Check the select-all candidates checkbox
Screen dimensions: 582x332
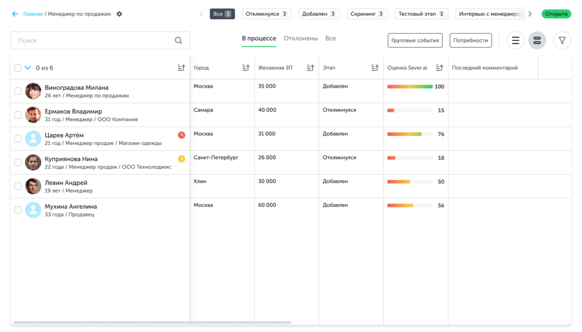(18, 68)
